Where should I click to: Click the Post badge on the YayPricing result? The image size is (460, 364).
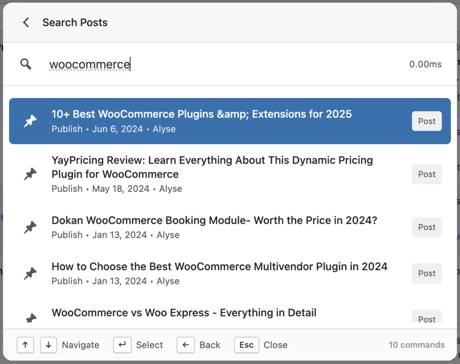pyautogui.click(x=426, y=174)
